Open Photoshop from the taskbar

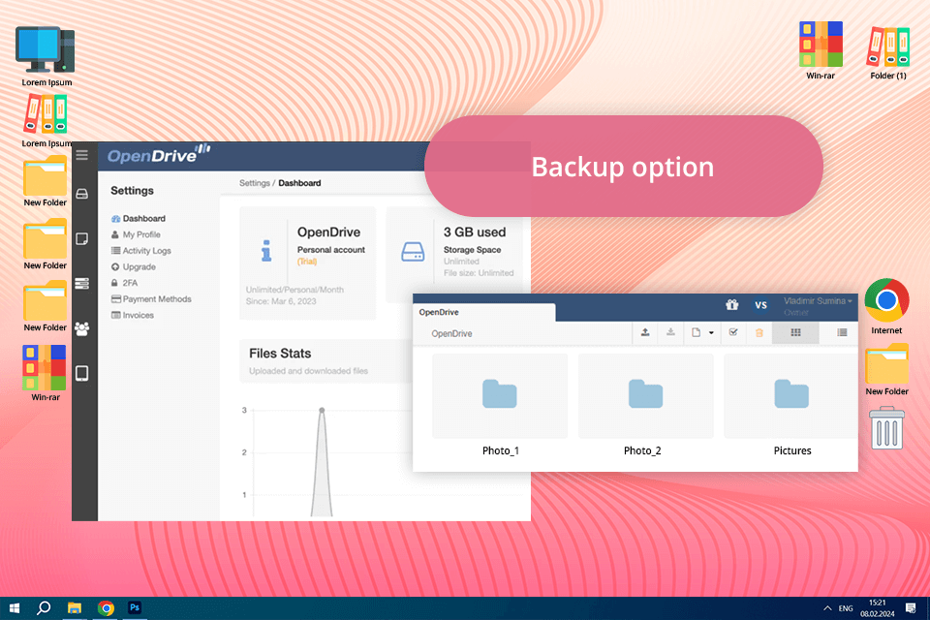(135, 607)
